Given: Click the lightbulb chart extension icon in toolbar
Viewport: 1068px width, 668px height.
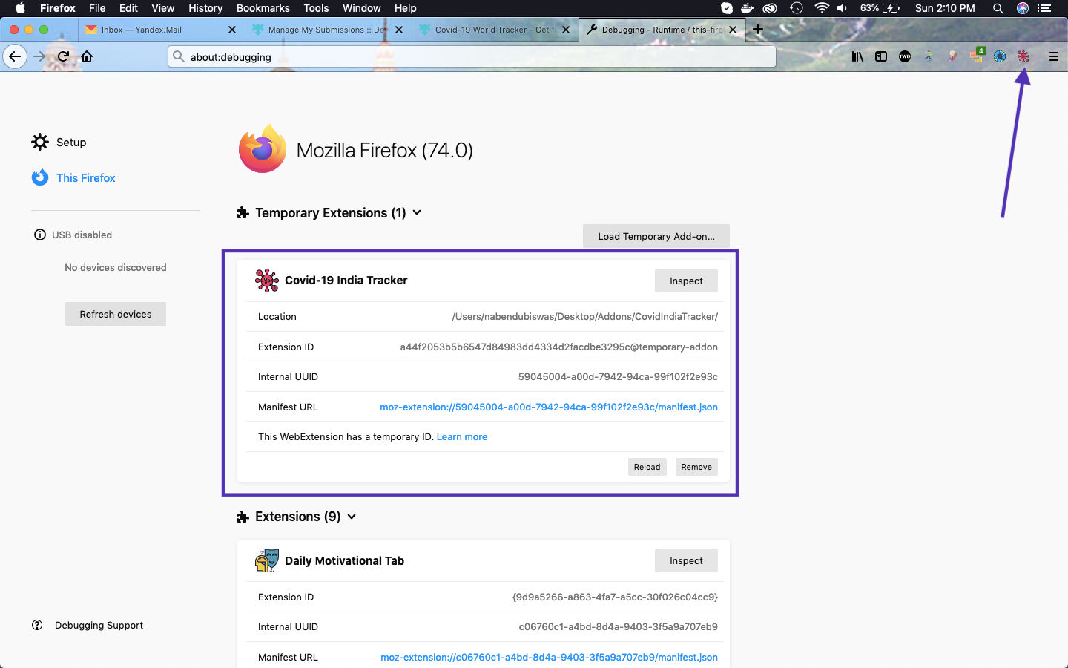Looking at the screenshot, I should click(x=952, y=56).
